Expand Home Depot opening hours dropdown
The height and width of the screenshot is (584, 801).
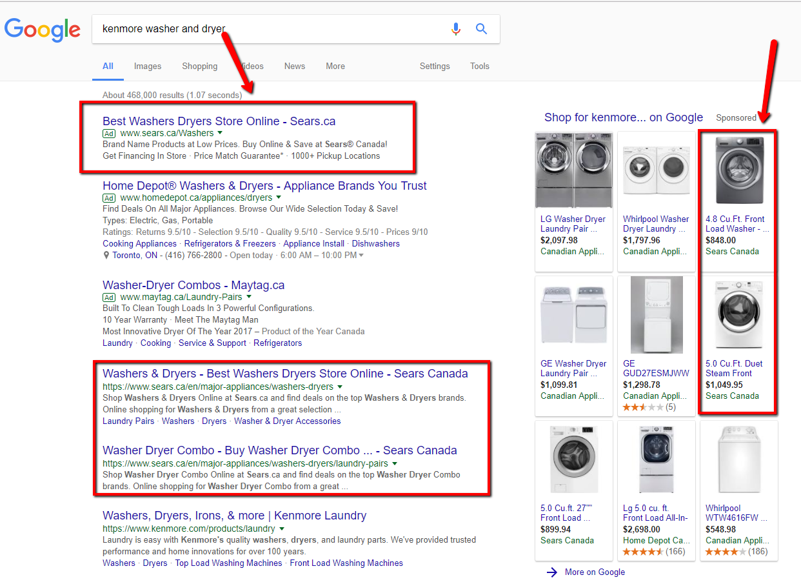pos(361,256)
